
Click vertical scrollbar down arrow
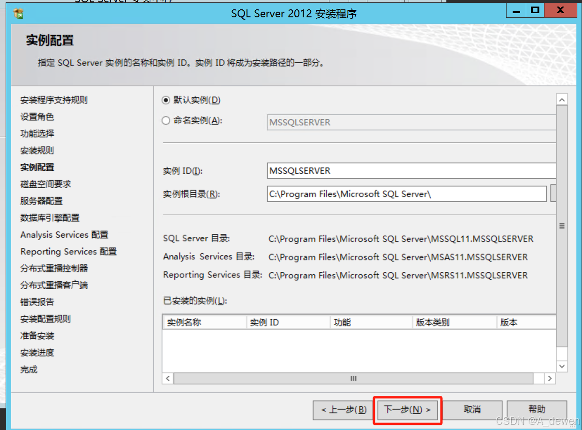[562, 366]
